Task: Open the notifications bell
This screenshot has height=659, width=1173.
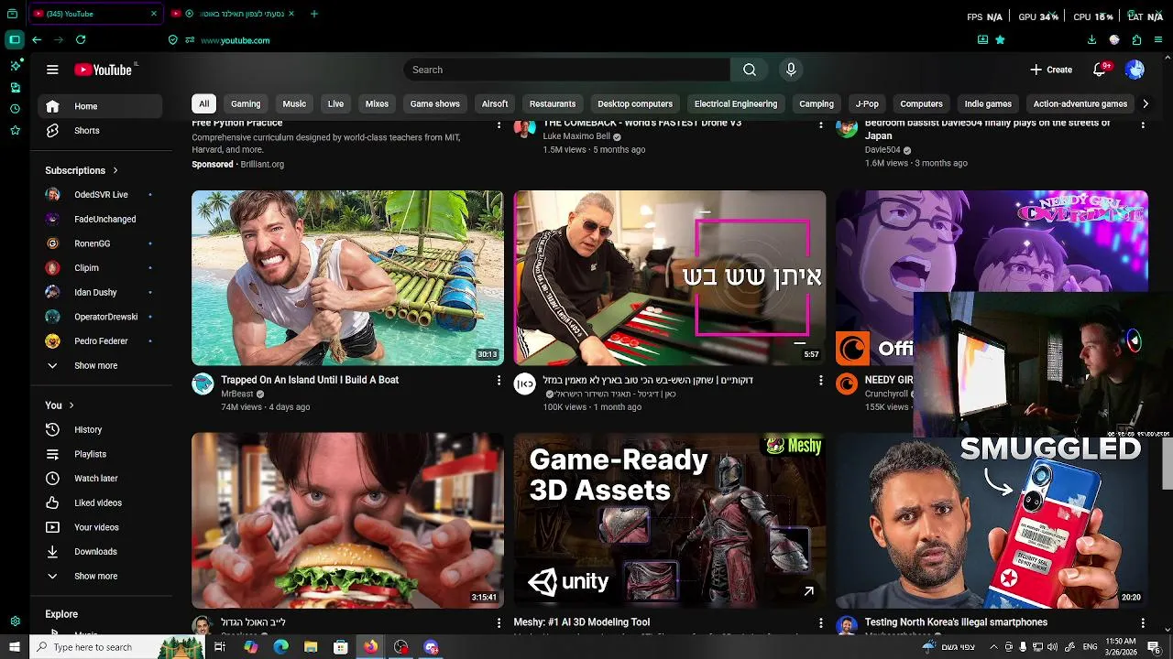Action: pos(1101,70)
